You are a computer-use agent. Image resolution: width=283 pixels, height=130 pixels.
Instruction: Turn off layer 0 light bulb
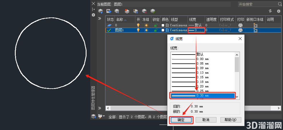138,25
